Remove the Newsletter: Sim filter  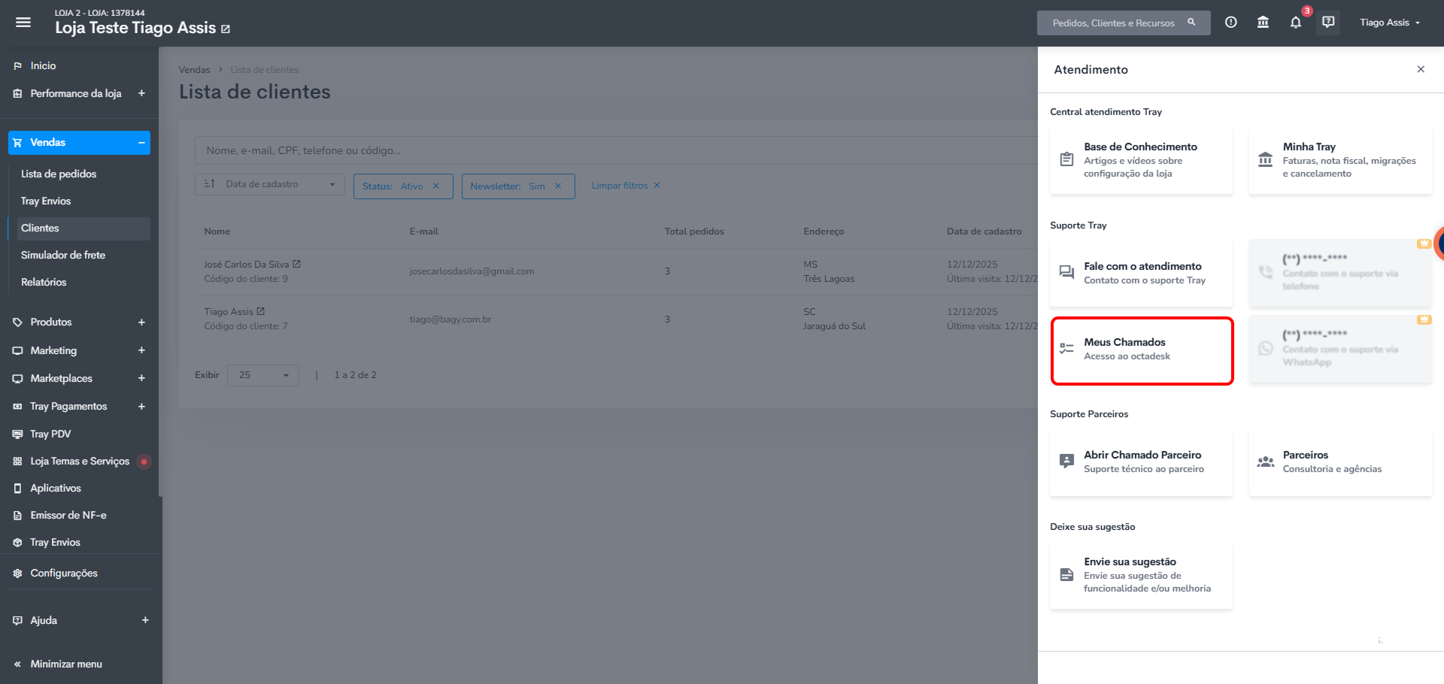[x=558, y=186]
